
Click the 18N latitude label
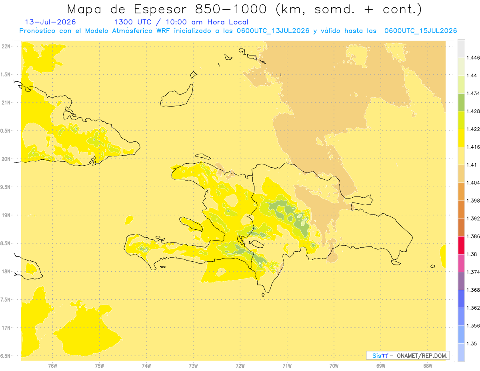coord(6,271)
